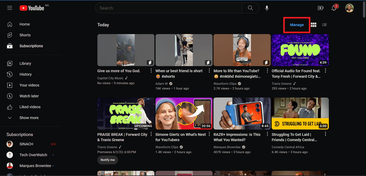This screenshot has height=176, width=366.
Task: Open the Create video icon
Action: point(321,8)
